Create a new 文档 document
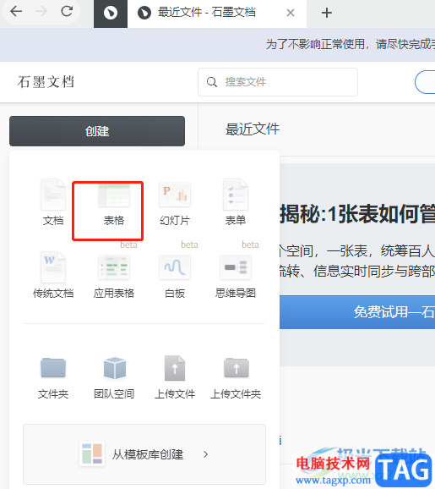 [x=53, y=203]
